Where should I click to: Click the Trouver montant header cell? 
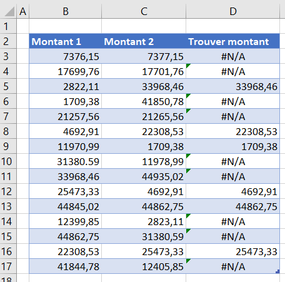point(233,41)
